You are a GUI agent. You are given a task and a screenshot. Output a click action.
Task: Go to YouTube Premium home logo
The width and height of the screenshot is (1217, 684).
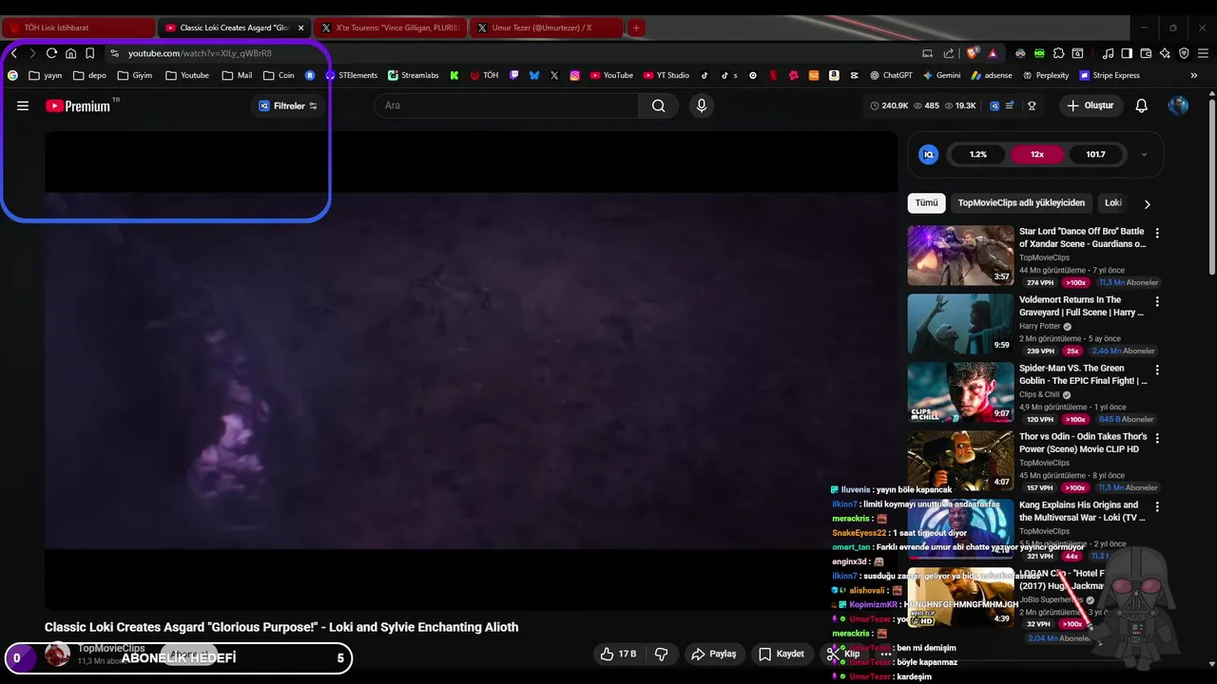coord(78,105)
